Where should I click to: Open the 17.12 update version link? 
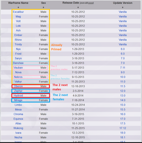tap(123, 128)
